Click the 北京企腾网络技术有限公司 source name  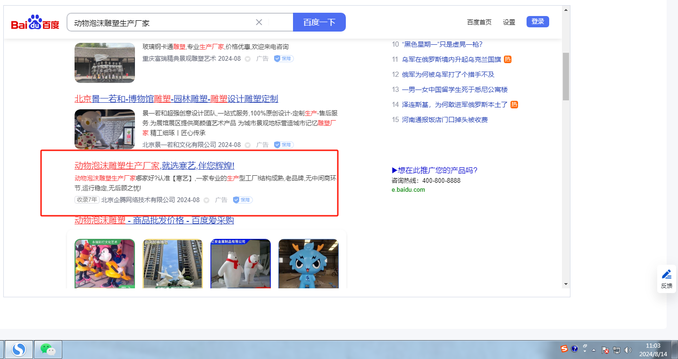coord(138,200)
